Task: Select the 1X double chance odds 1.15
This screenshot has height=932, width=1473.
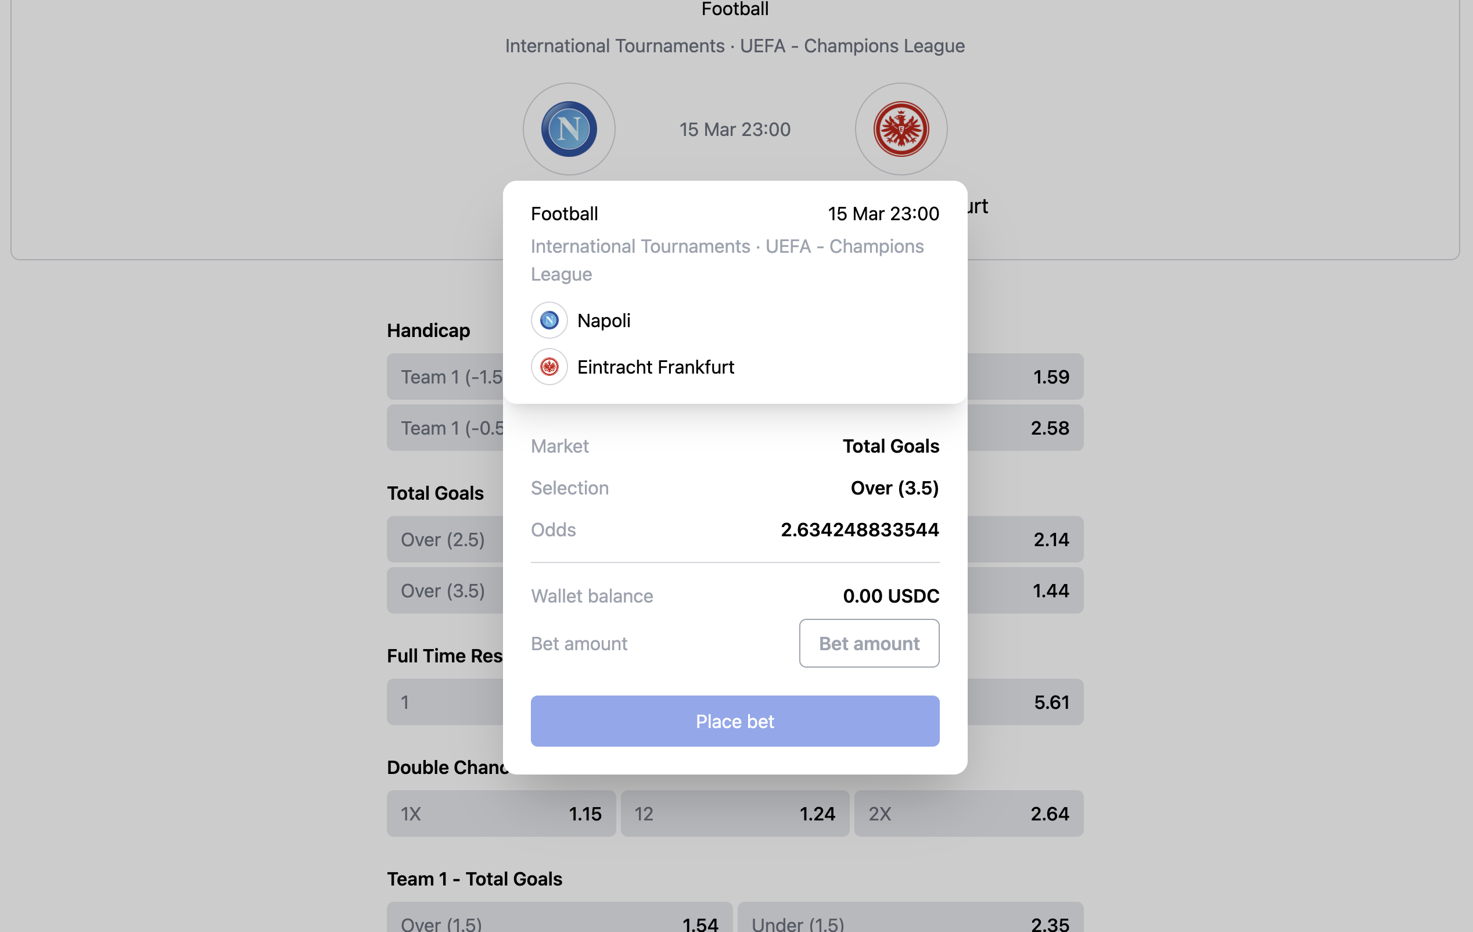Action: (x=501, y=813)
